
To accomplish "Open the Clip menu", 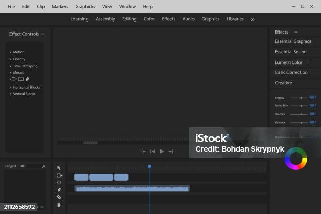I will pyautogui.click(x=41, y=6).
